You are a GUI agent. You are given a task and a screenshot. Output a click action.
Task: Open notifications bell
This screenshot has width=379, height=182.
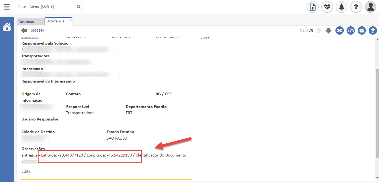(x=342, y=7)
